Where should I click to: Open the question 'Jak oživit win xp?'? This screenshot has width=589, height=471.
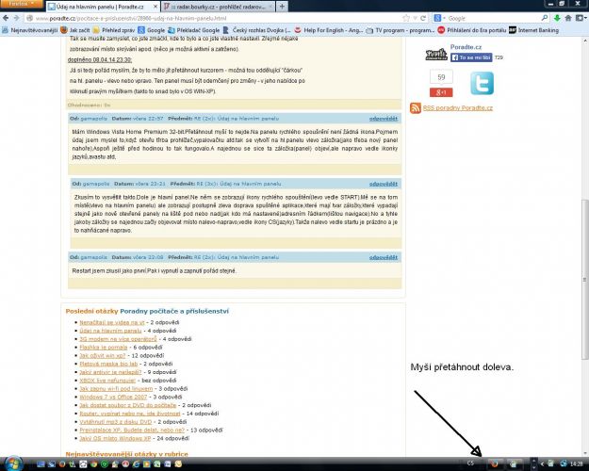[103, 355]
